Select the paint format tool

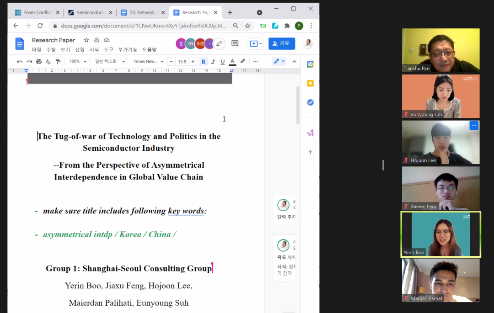point(58,62)
